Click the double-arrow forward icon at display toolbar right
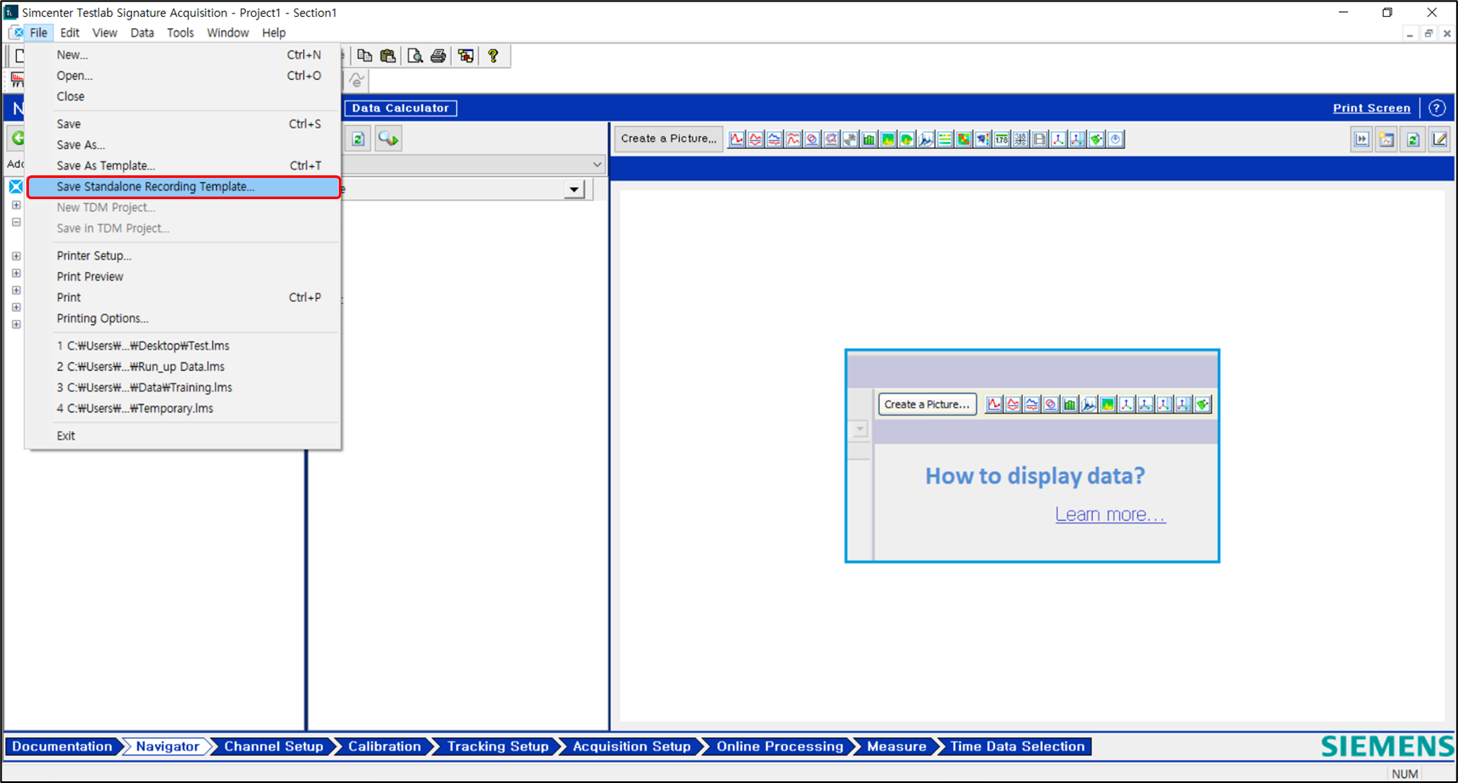The height and width of the screenshot is (783, 1458). [1362, 139]
